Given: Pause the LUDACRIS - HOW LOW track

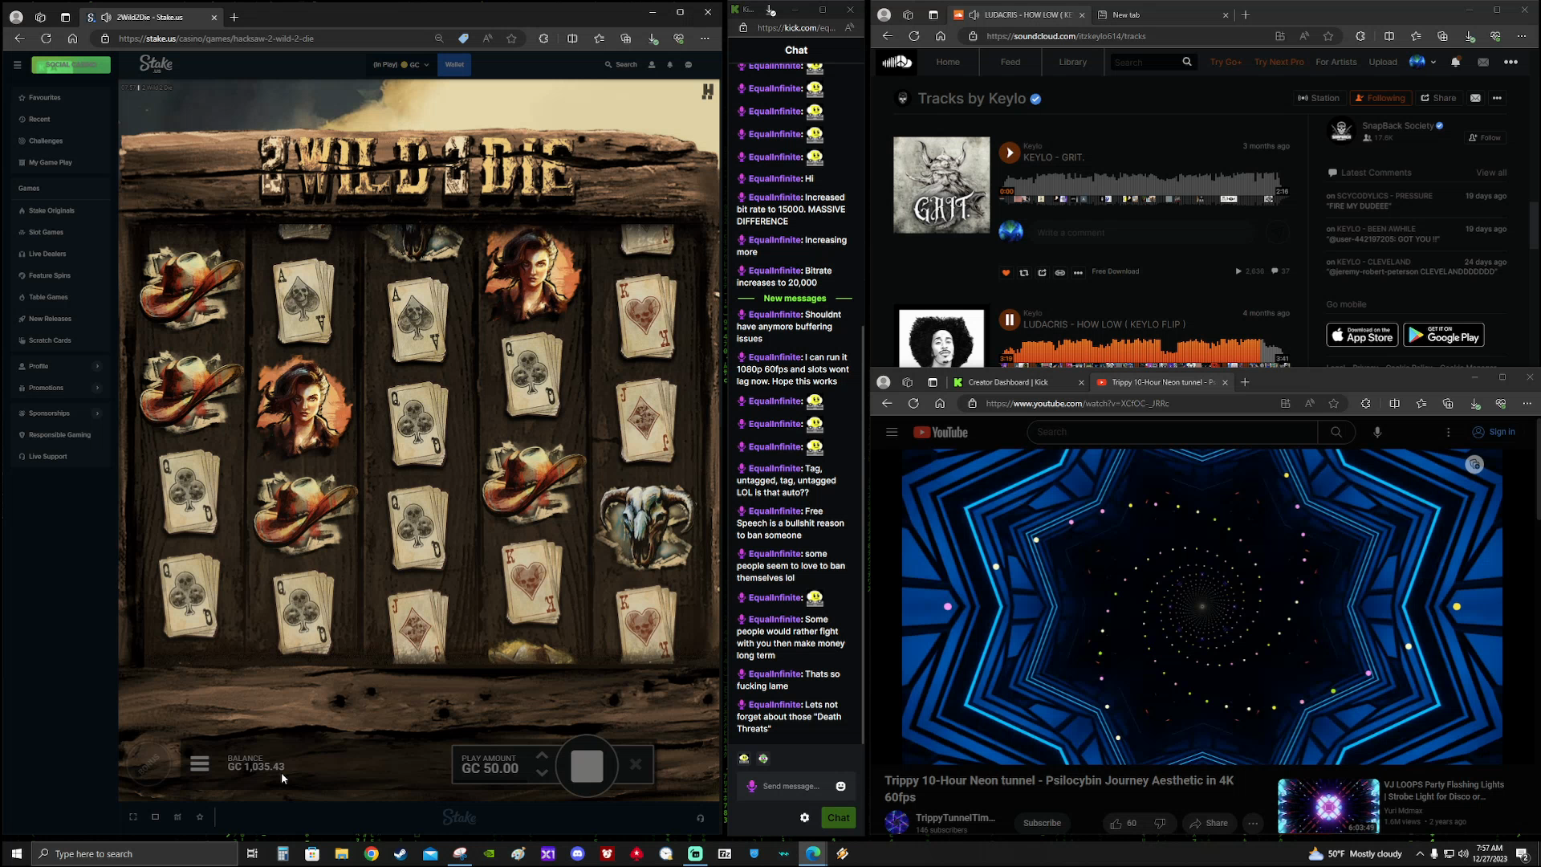Looking at the screenshot, I should pyautogui.click(x=1009, y=320).
